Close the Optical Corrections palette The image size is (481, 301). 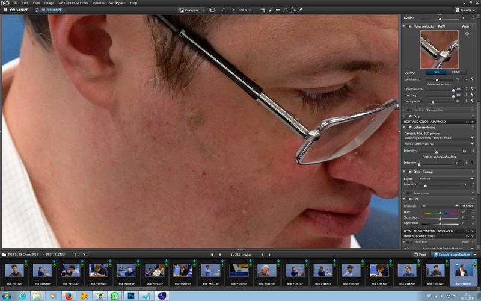point(473,237)
